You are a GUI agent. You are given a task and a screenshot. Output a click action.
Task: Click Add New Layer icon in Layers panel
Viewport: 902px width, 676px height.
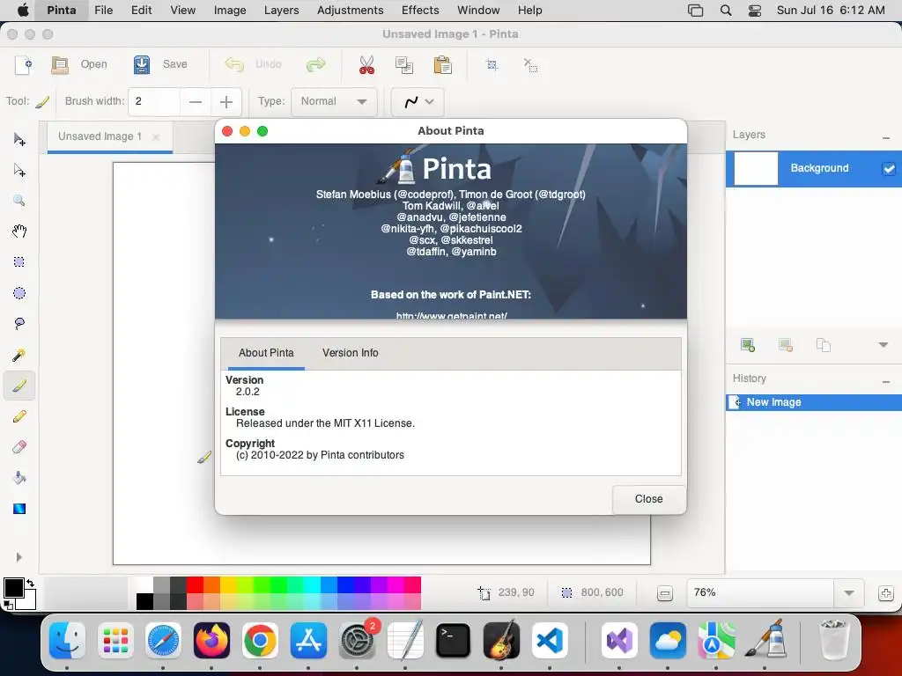747,345
